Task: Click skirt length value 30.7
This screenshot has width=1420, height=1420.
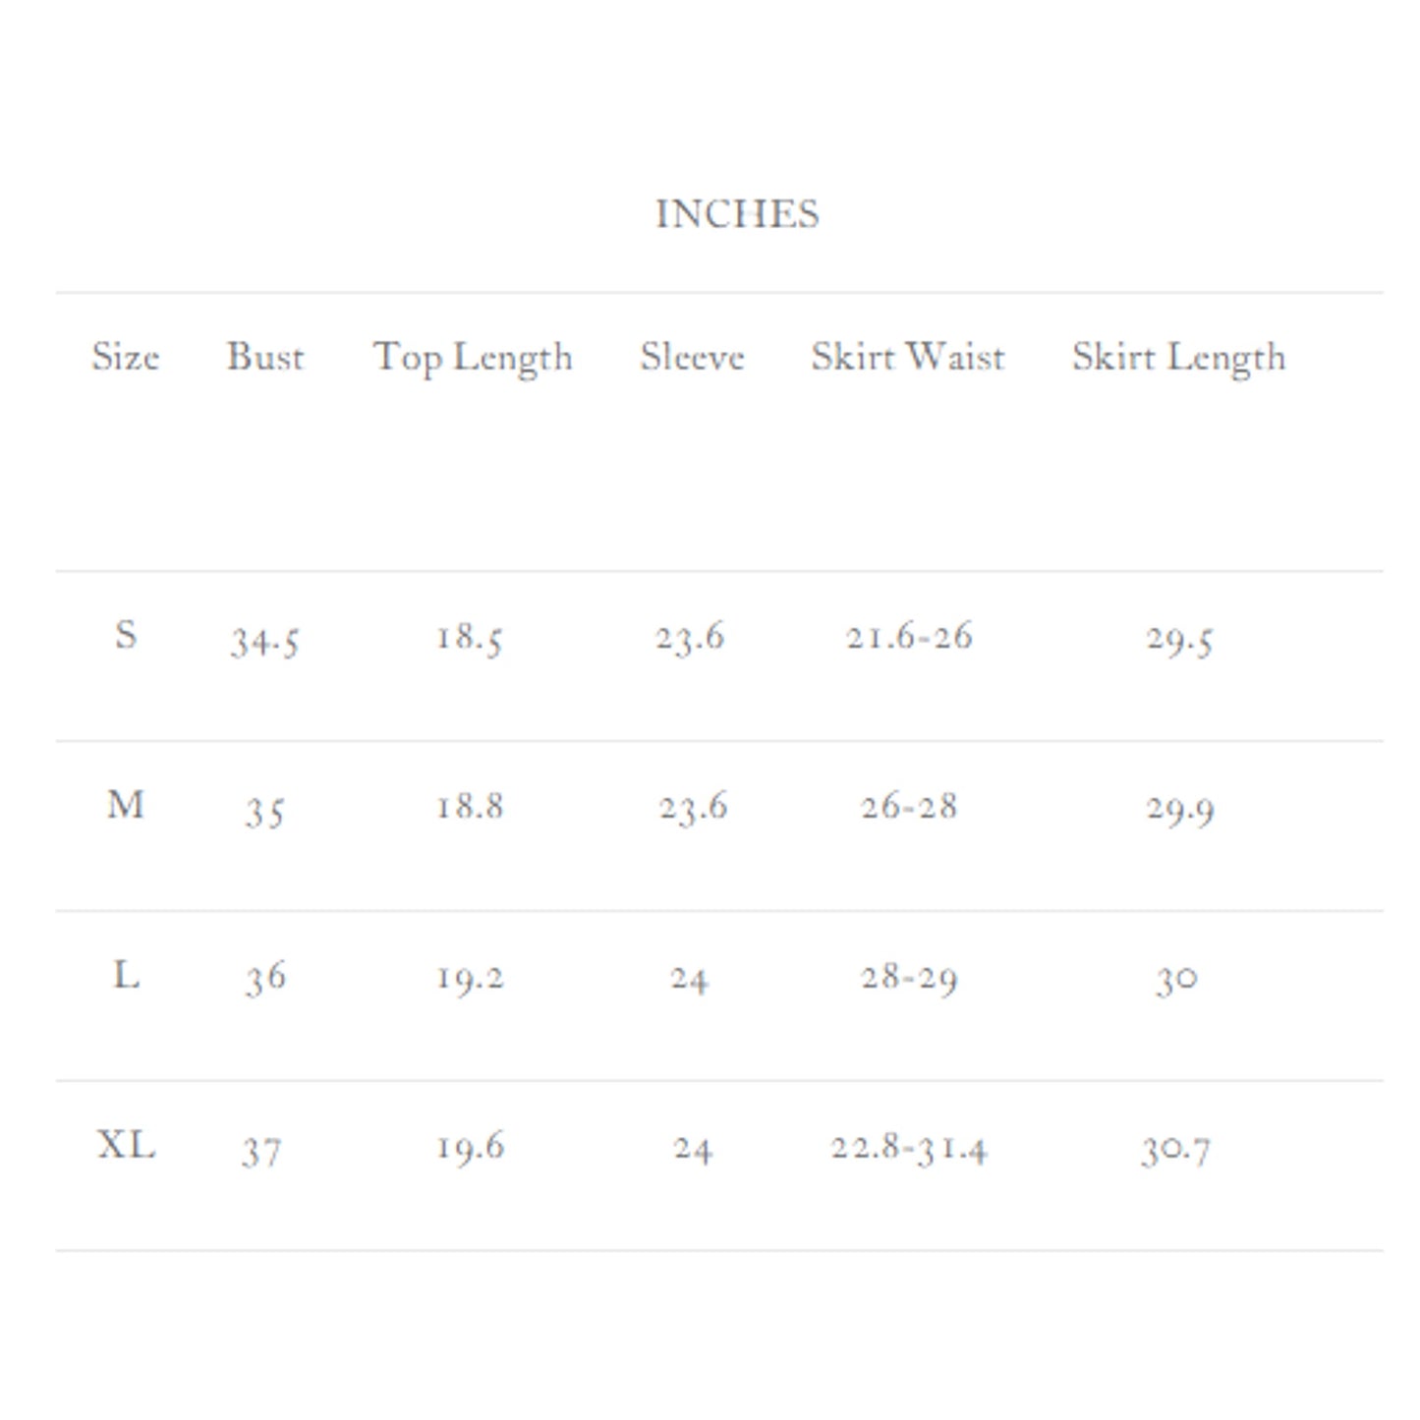Action: tap(1175, 1149)
